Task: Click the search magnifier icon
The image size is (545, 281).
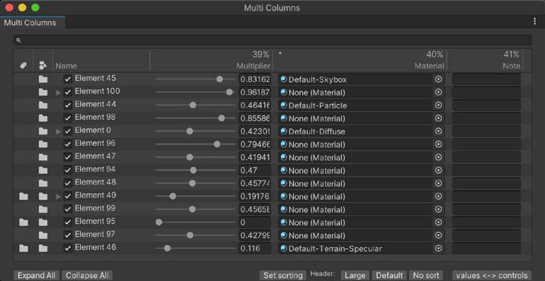Action: coord(19,40)
